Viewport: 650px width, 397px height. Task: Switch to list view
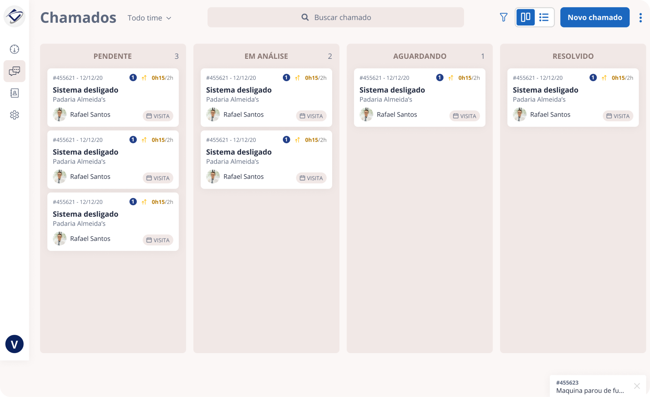(x=544, y=17)
